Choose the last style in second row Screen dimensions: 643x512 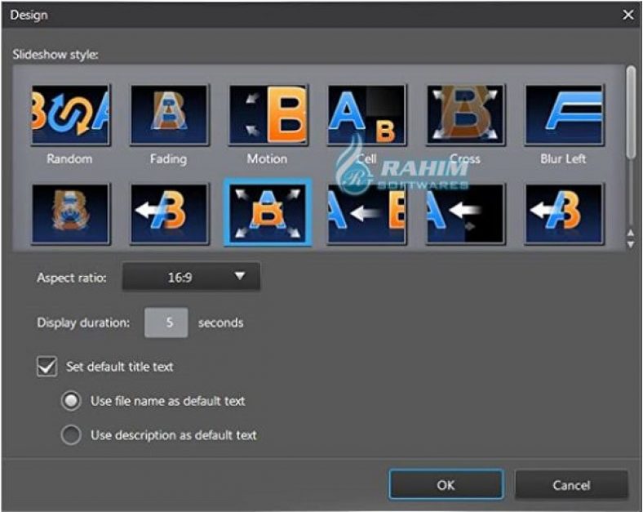(565, 214)
